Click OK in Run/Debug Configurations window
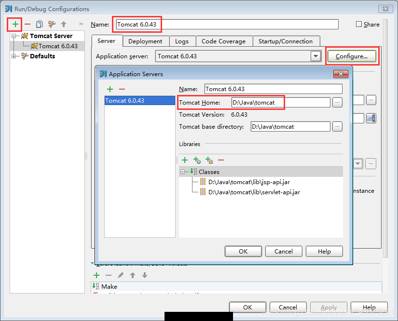398x321 pixels. [x=247, y=307]
